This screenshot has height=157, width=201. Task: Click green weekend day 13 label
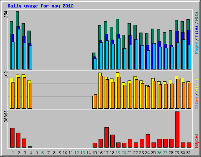tap(82, 153)
